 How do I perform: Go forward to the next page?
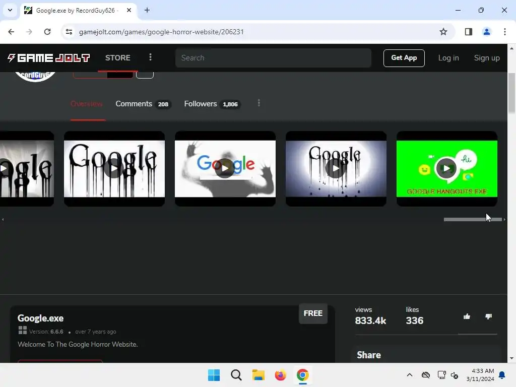click(x=29, y=32)
